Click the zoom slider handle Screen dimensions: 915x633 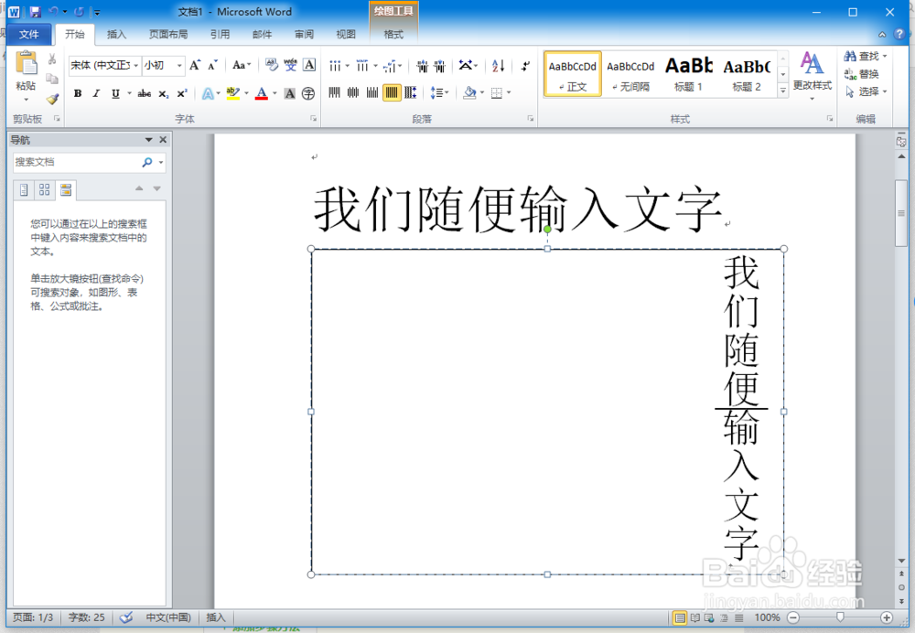(840, 617)
